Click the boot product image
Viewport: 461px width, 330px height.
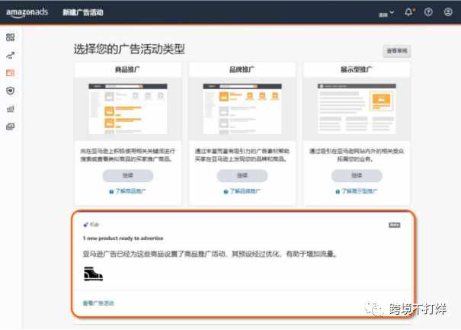[x=93, y=274]
